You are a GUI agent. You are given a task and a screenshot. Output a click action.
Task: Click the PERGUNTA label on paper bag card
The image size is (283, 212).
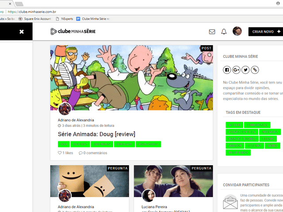[x=118, y=168]
